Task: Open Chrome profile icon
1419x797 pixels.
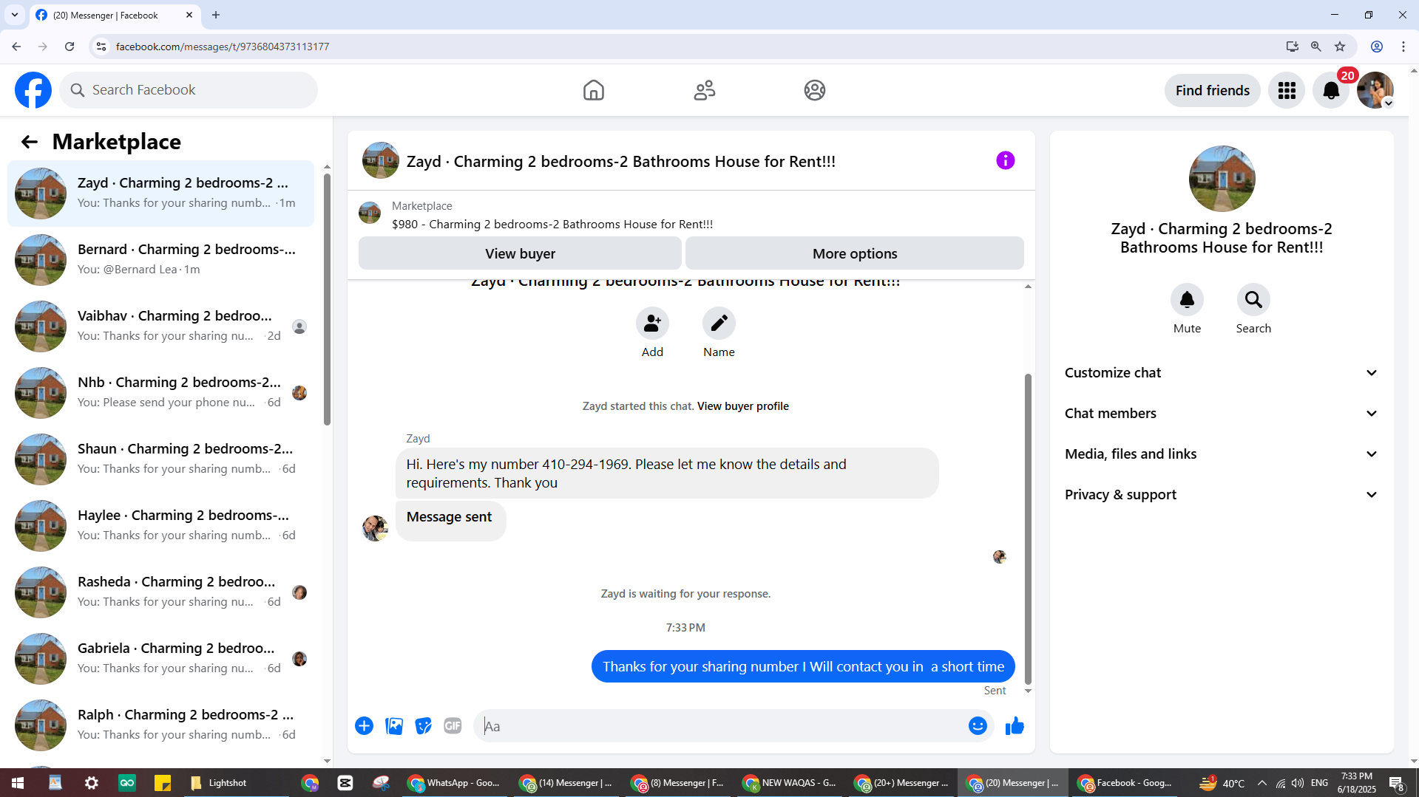Action: (1377, 47)
